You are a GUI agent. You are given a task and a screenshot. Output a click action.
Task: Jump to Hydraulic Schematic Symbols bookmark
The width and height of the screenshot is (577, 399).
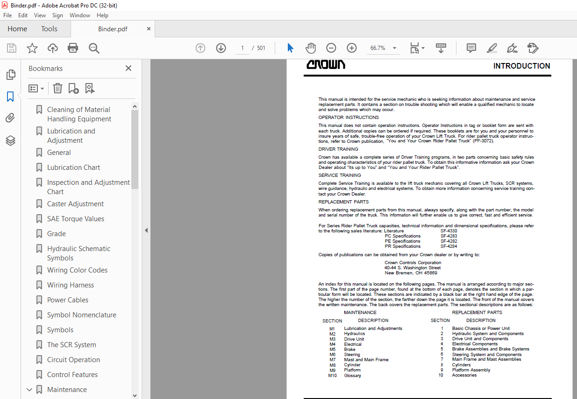tap(78, 253)
